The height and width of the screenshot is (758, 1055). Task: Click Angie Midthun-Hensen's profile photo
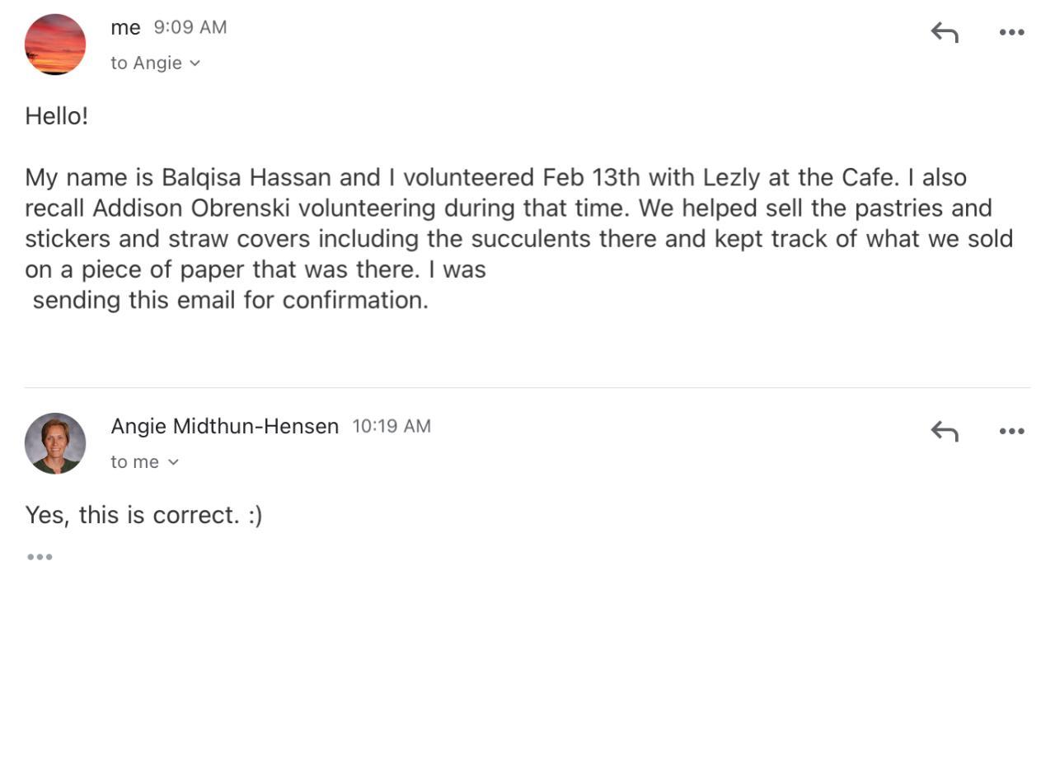(55, 443)
